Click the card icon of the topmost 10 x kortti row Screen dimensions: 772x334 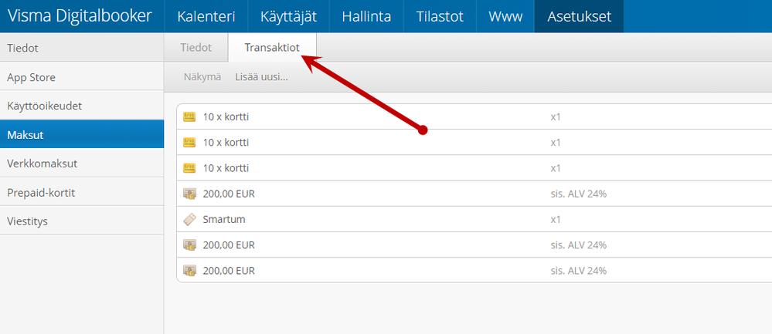[189, 117]
